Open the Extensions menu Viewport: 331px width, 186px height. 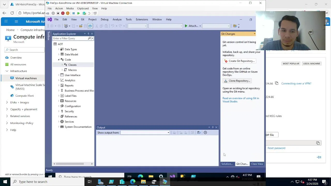click(x=142, y=19)
